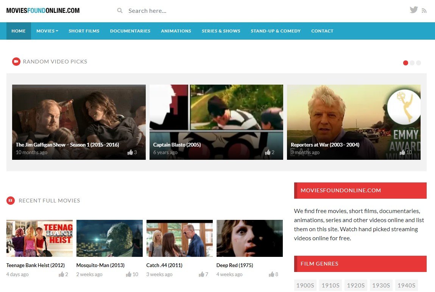Click the MoviesFoundOnline.com logo

pyautogui.click(x=43, y=11)
